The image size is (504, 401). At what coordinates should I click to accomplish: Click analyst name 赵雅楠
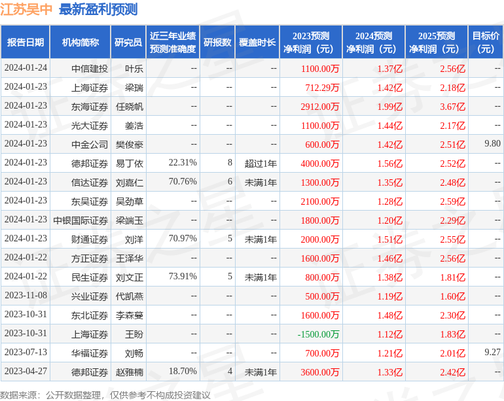130,372
